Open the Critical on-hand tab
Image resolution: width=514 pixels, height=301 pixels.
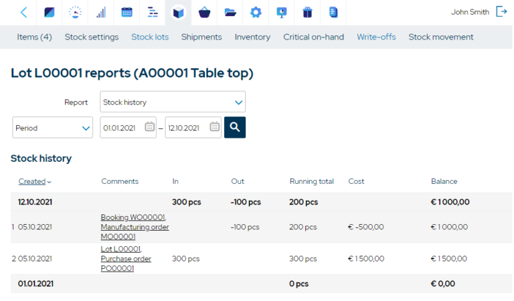pos(313,37)
